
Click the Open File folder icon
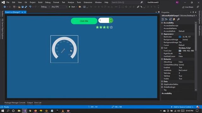tap(19, 7)
